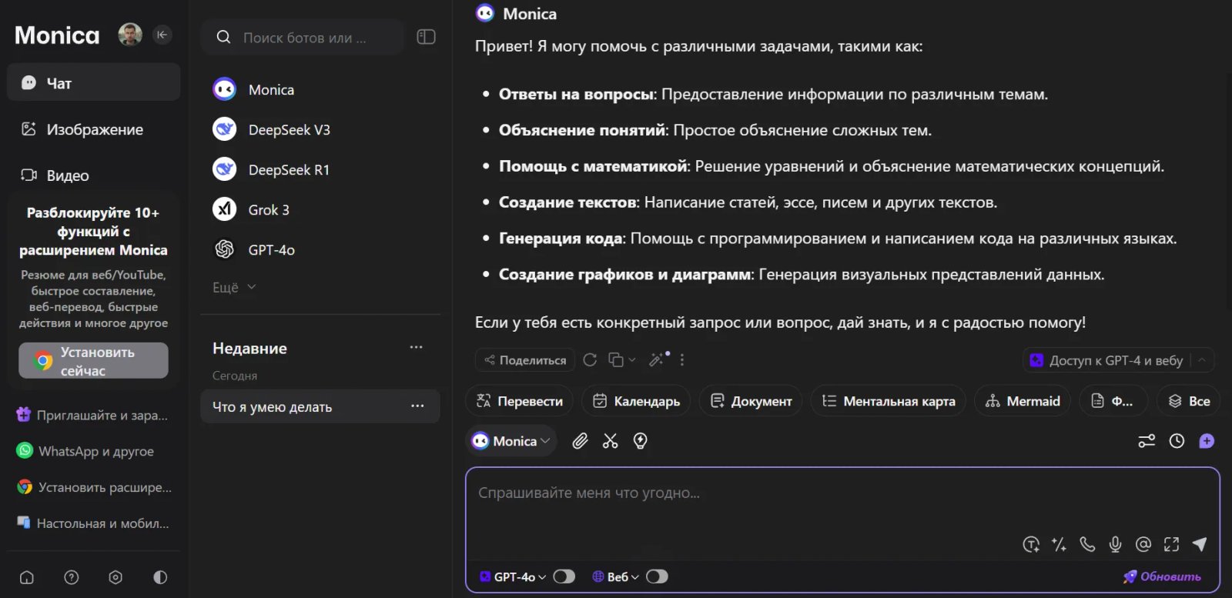The image size is (1232, 598).
Task: Click the Обновить upgrade link
Action: [x=1162, y=576]
